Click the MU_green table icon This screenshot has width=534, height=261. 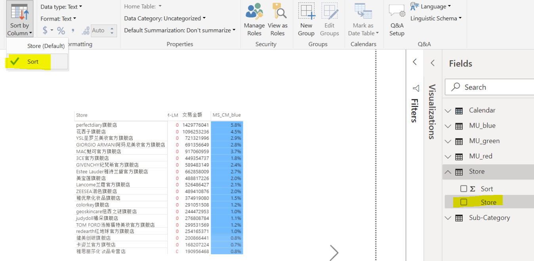[x=459, y=141]
